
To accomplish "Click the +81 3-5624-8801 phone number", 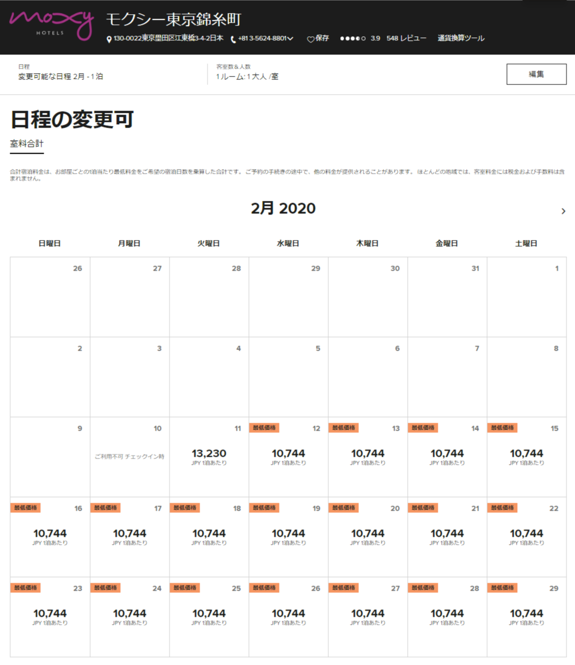I will [263, 38].
